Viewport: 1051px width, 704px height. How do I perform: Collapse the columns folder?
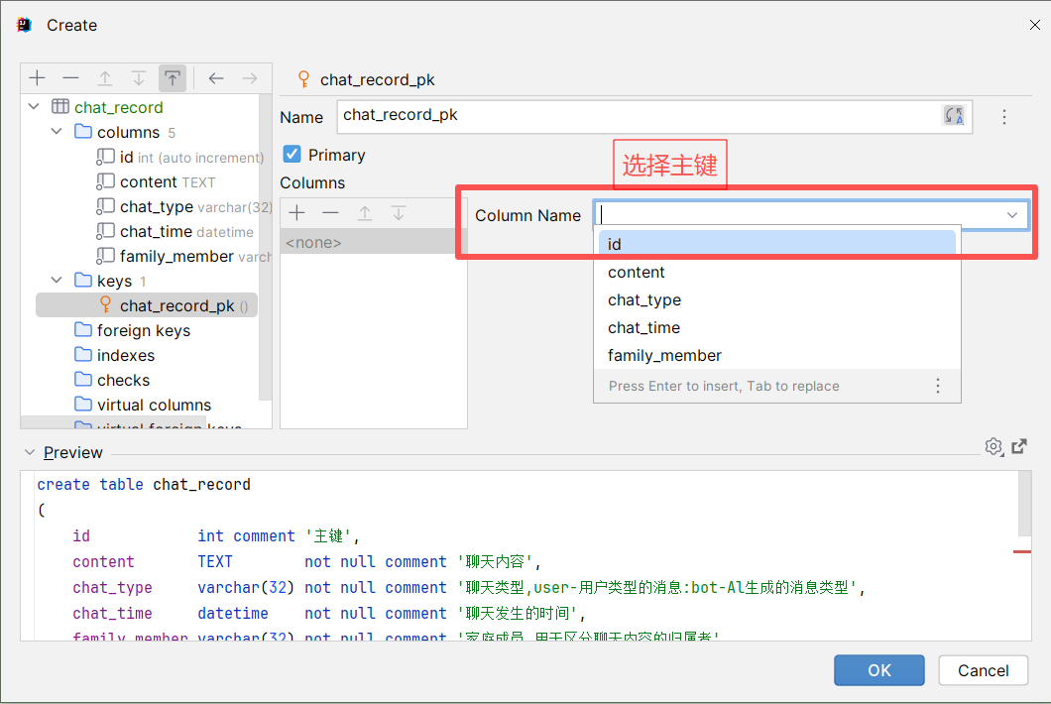point(57,132)
